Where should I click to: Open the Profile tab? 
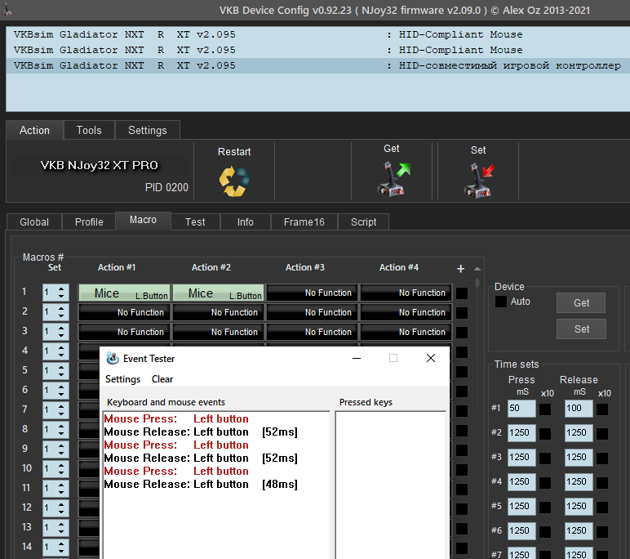(89, 221)
